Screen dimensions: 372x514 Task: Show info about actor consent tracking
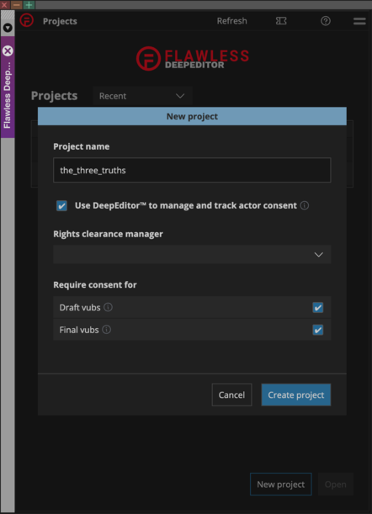pos(305,205)
